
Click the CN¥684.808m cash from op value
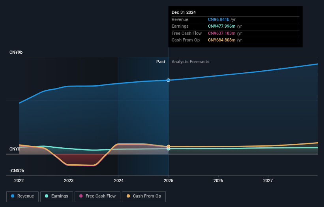tap(222, 40)
